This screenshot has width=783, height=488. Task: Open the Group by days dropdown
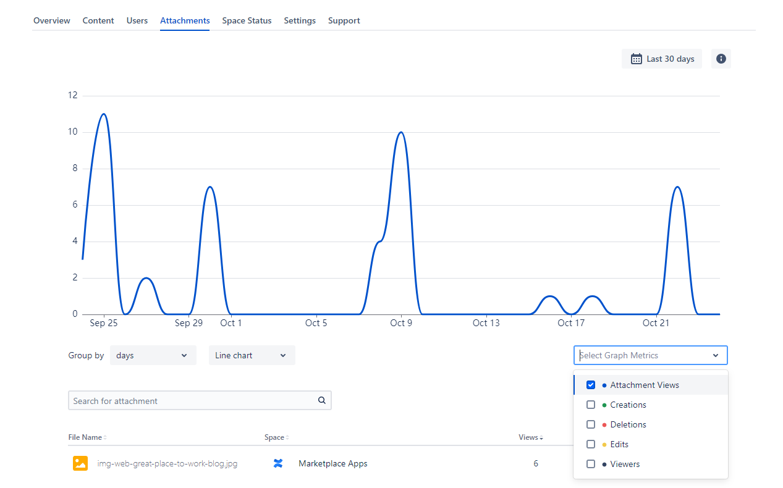click(153, 355)
